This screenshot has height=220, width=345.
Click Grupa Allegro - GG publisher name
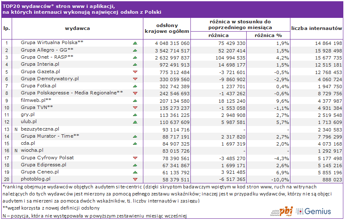pyautogui.click(x=47, y=50)
